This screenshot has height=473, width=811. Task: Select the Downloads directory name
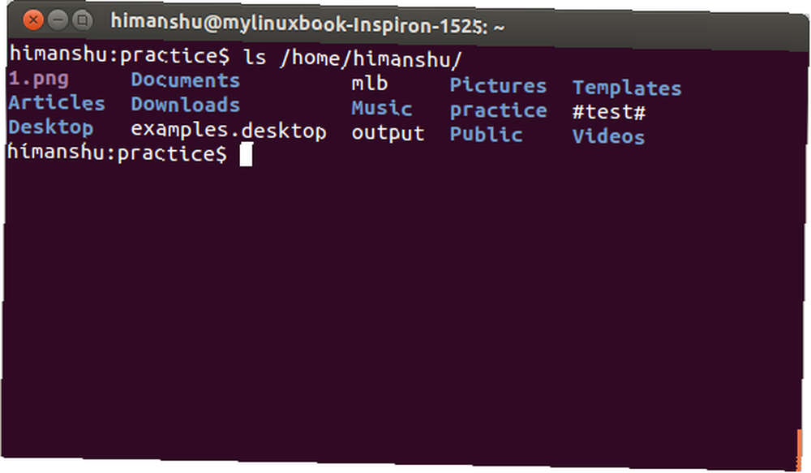pyautogui.click(x=185, y=105)
